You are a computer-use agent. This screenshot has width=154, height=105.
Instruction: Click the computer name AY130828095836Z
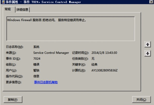104,70
